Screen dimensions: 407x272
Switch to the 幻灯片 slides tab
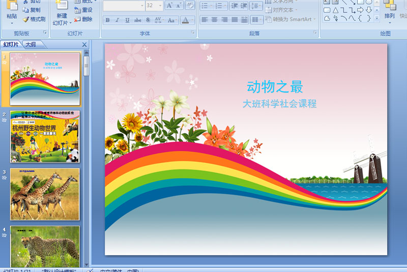pos(11,45)
